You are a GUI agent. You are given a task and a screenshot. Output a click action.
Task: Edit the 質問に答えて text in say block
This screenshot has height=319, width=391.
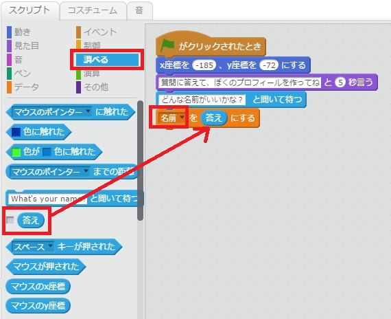click(x=240, y=82)
